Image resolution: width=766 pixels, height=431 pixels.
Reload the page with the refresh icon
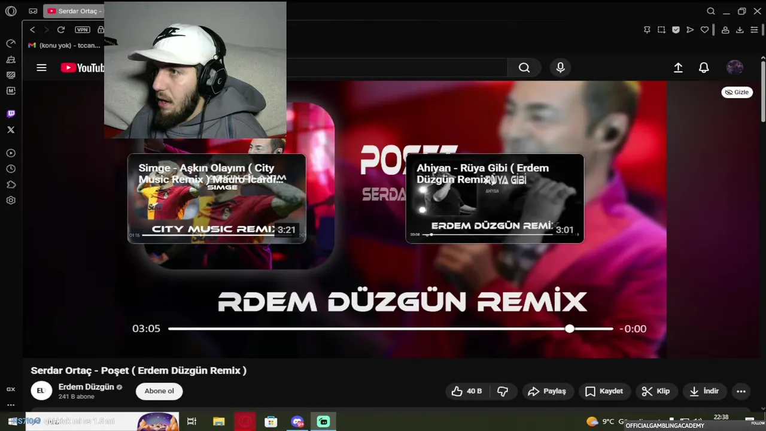[x=60, y=30]
